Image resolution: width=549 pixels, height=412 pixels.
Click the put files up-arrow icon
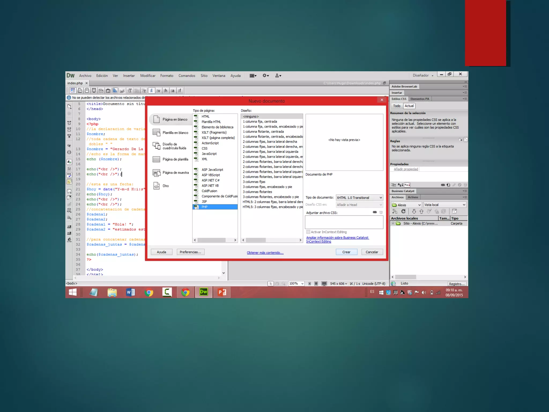(x=421, y=211)
